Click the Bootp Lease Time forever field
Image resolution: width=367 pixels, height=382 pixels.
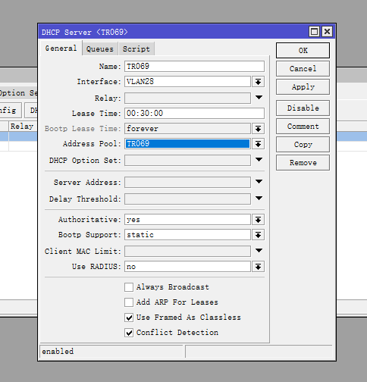click(x=187, y=129)
